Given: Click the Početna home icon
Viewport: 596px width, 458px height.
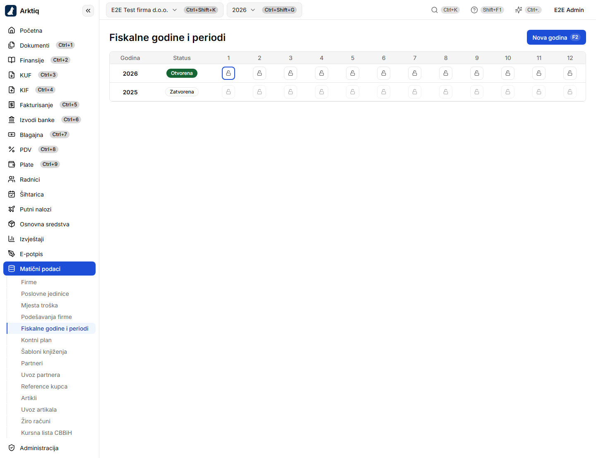Looking at the screenshot, I should point(12,30).
